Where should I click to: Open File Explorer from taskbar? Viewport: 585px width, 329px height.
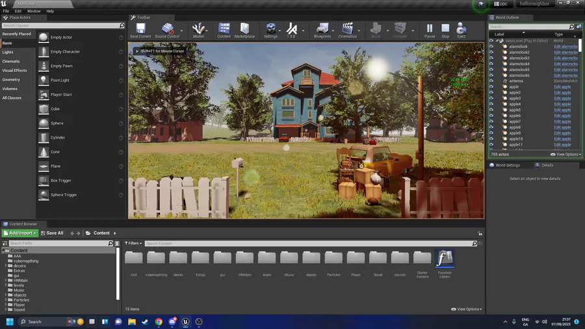click(132, 322)
